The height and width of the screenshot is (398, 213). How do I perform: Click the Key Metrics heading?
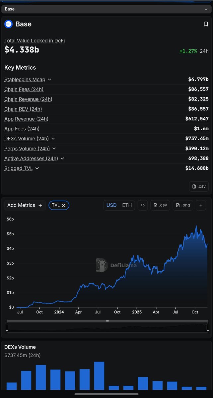20,68
